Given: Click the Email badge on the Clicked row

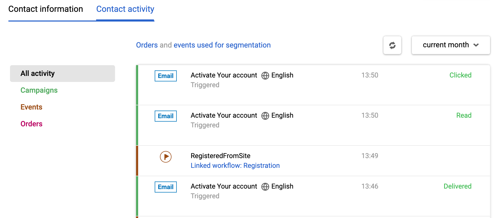Looking at the screenshot, I should coord(165,76).
